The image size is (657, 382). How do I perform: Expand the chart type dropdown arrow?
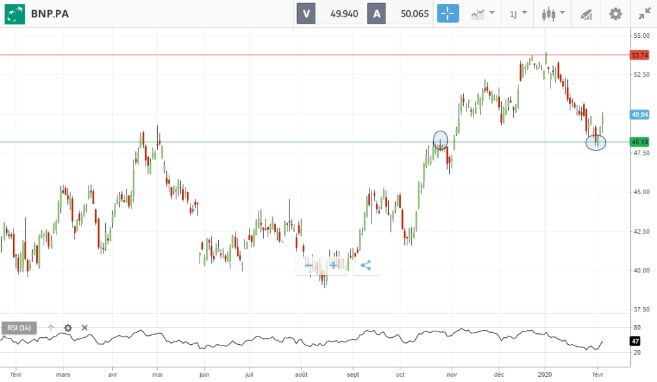[563, 13]
